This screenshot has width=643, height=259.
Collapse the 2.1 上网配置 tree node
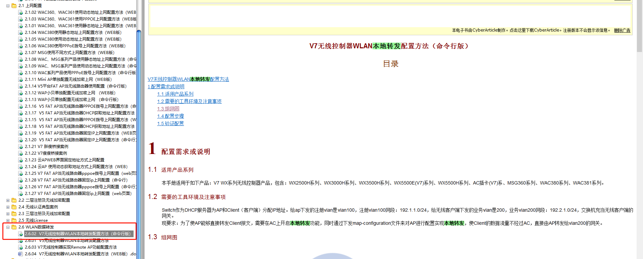(8, 6)
